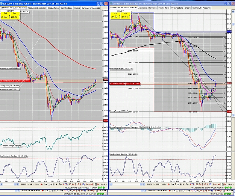Select Moving Average (C,200,E,0,0) label in 5 min chart
This screenshot has width=235, height=196.
(10, 68)
